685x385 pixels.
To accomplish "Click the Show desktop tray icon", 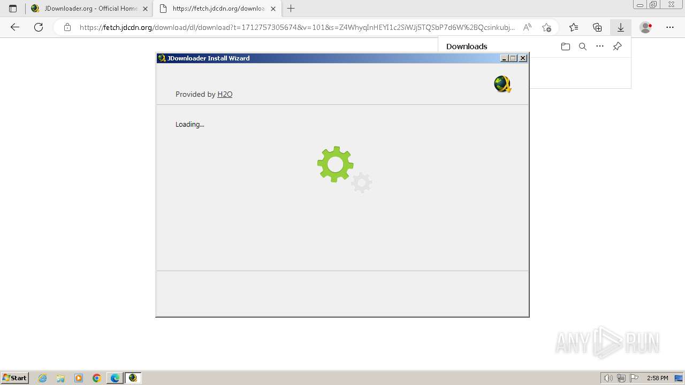I will click(x=679, y=378).
